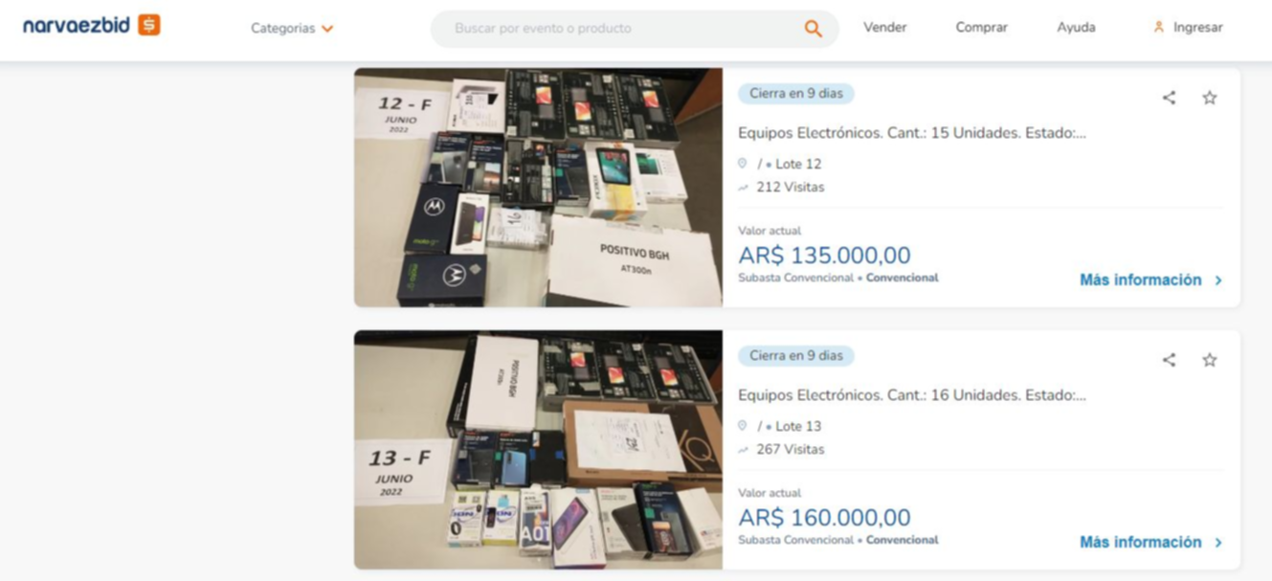Toggle favorite star on Lote 12
Image resolution: width=1272 pixels, height=581 pixels.
(x=1210, y=98)
